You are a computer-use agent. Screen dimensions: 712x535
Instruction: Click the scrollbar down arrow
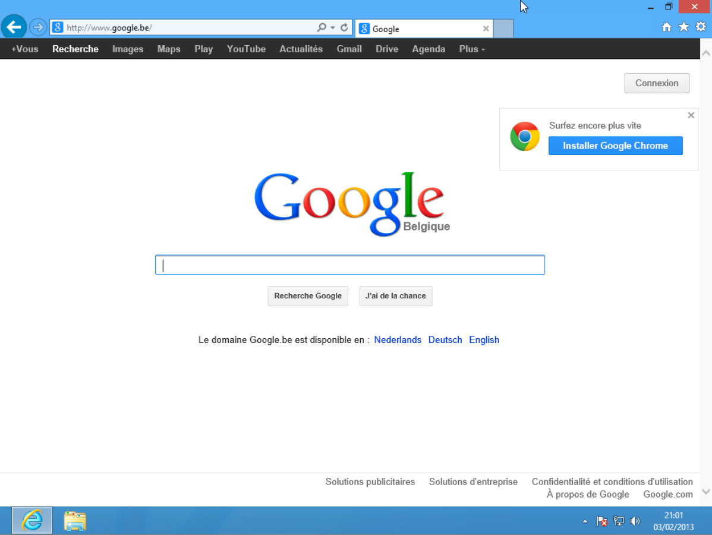pos(706,492)
